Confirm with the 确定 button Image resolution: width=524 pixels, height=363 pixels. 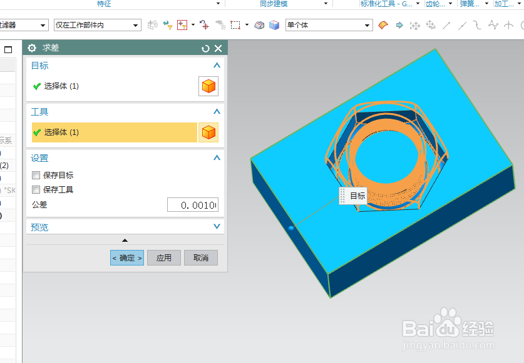[x=127, y=258]
